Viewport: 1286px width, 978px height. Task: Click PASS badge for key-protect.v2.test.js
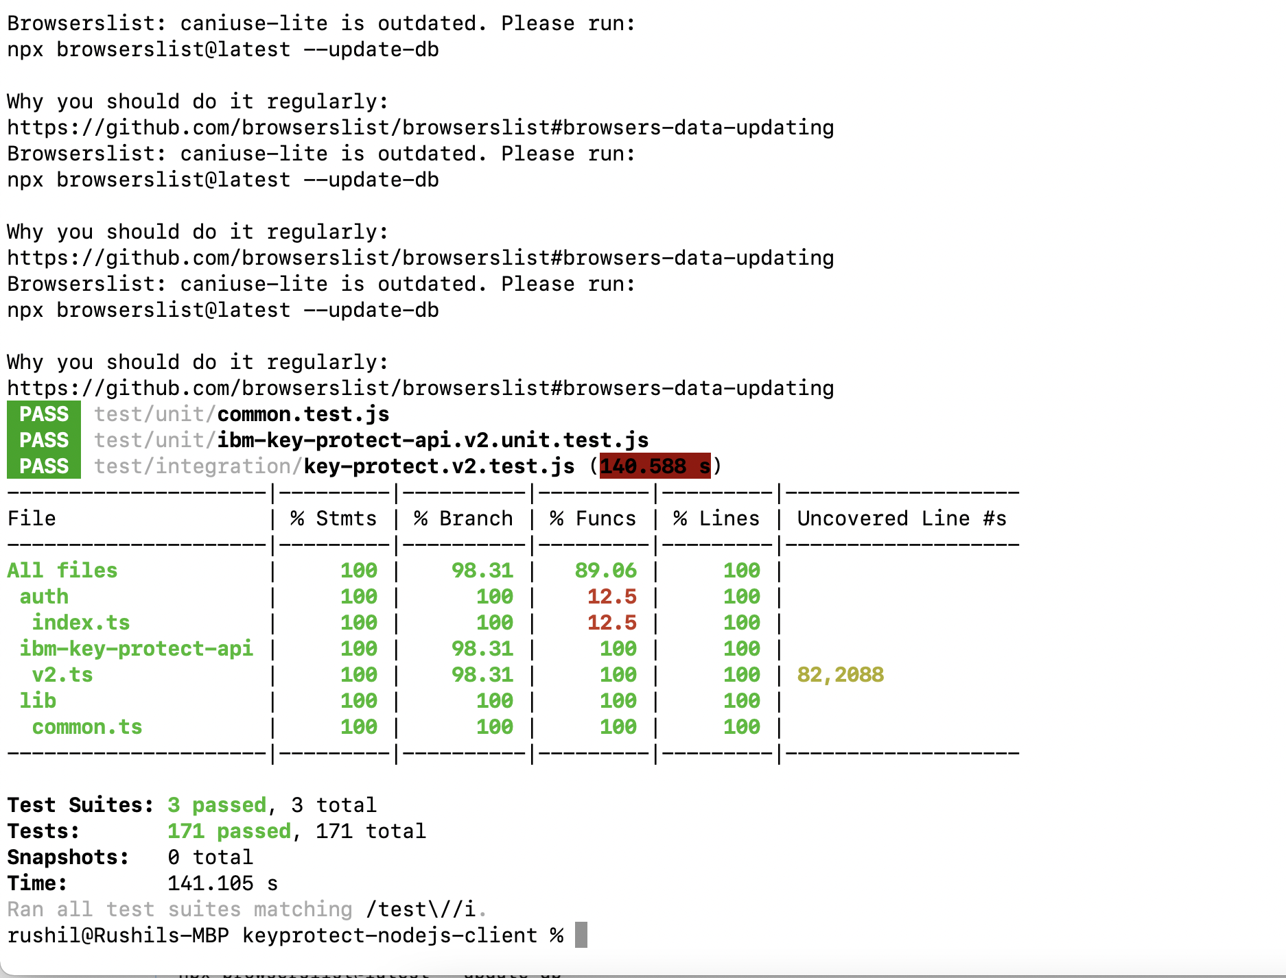click(44, 466)
